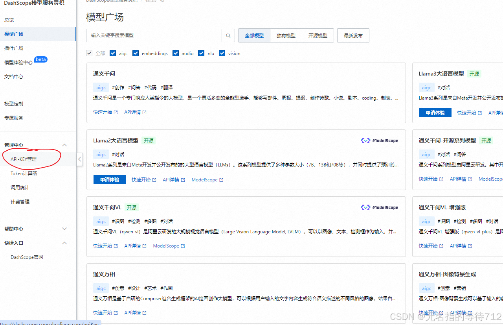Toggle the 全部 checkbox
The width and height of the screenshot is (503, 325).
pos(89,53)
